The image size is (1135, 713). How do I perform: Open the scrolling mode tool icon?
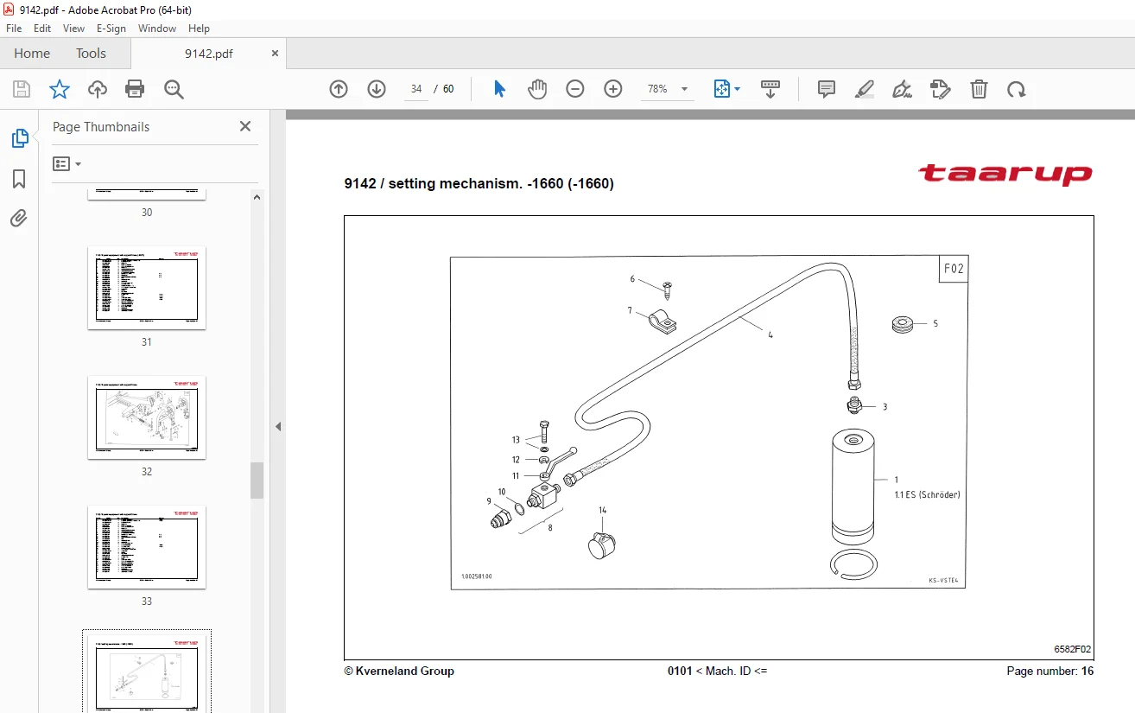(770, 89)
